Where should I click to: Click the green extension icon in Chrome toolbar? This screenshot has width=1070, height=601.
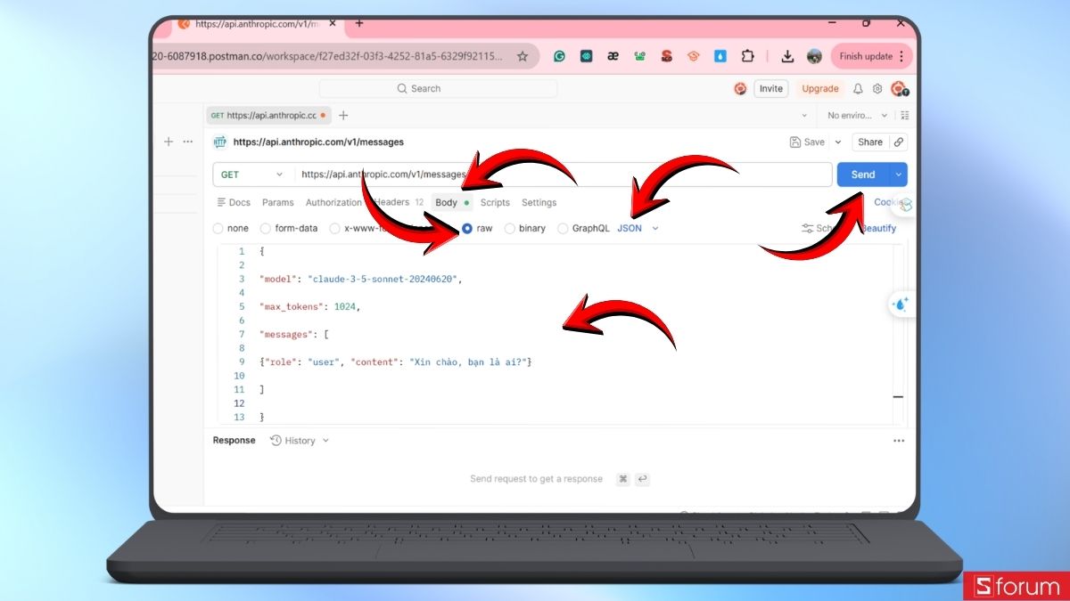point(639,56)
